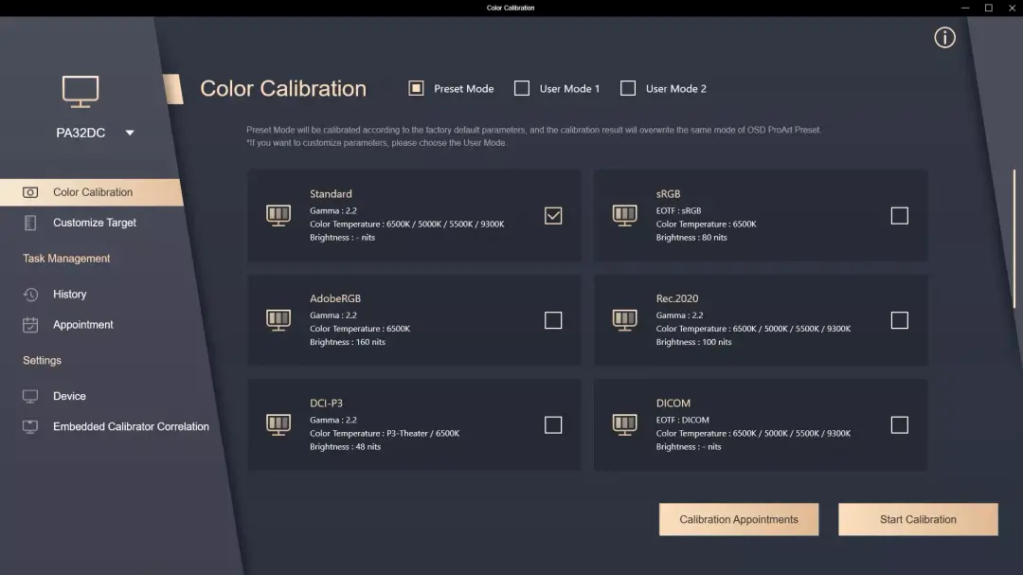This screenshot has width=1023, height=575.
Task: Click the large monitor icon above PA32DC
Action: point(81,91)
